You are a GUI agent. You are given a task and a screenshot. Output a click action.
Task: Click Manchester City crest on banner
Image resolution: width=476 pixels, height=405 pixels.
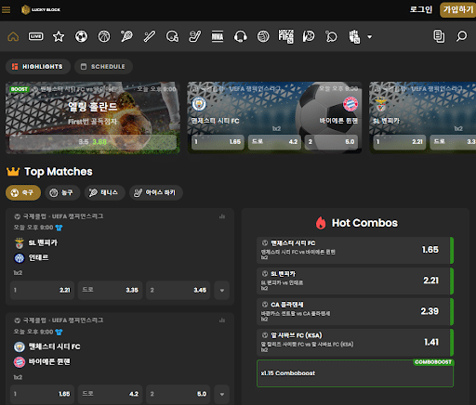click(x=199, y=104)
